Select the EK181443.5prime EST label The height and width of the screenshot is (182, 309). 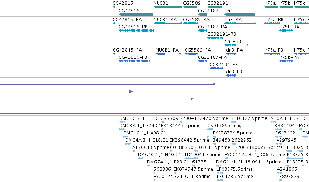181,126
